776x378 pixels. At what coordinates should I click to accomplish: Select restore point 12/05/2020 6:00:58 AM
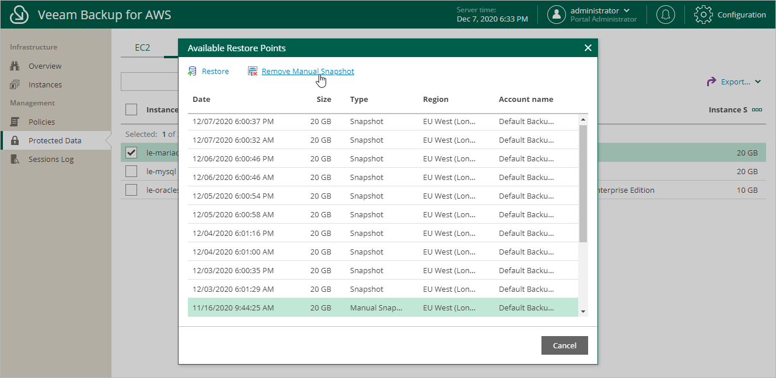tap(383, 215)
